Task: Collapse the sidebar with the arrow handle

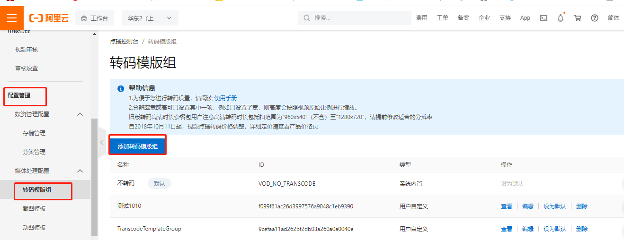Action: 102,142
